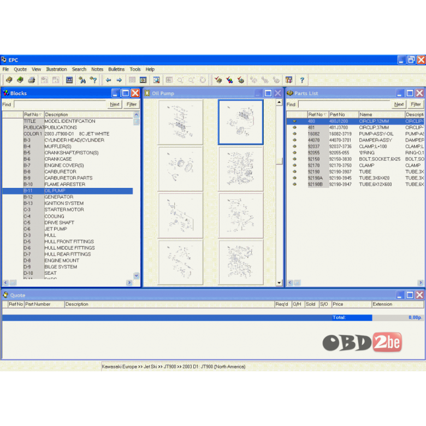Click the blue window layout icon
426x426 pixels.
[x=69, y=80]
